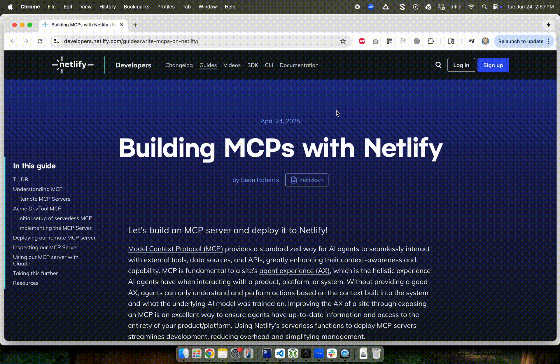View site information icon in address bar
Image resolution: width=560 pixels, height=364 pixels.
pos(57,41)
